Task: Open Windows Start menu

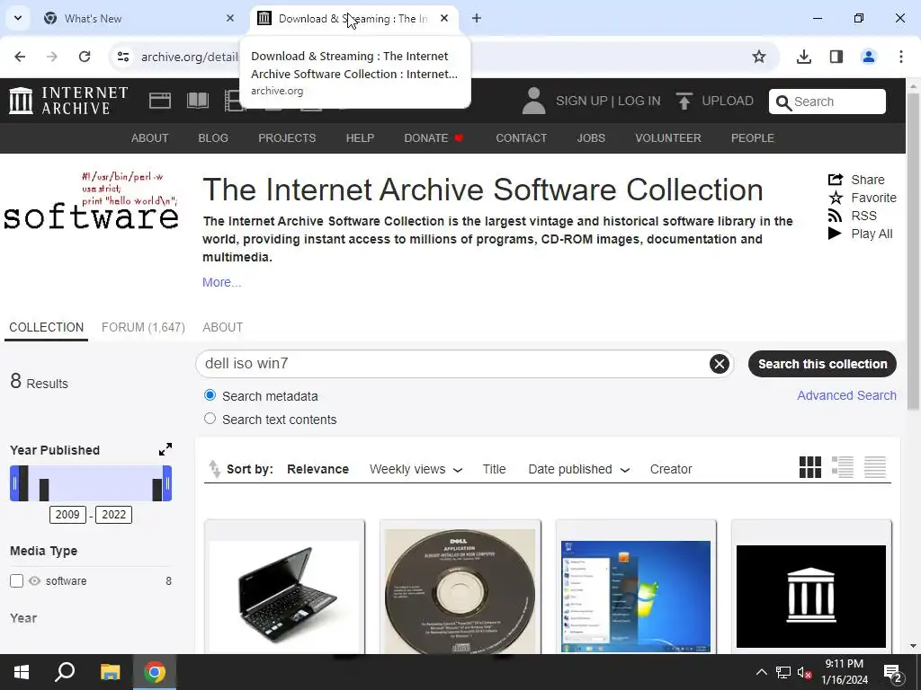Action: click(22, 672)
